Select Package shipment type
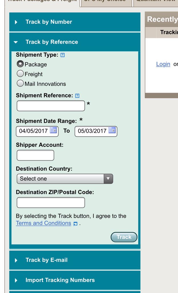Image resolution: width=178 pixels, height=293 pixels. coord(20,64)
